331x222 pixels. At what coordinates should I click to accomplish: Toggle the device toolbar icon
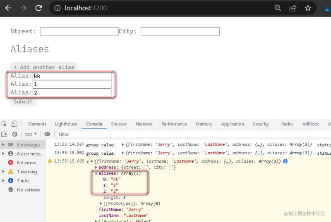pyautogui.click(x=14, y=124)
